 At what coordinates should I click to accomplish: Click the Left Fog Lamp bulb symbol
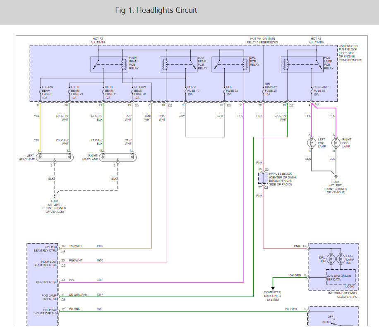click(x=312, y=143)
